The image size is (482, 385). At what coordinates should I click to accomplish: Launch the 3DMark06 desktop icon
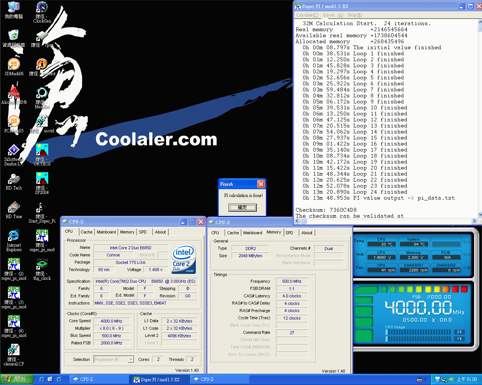point(14,67)
